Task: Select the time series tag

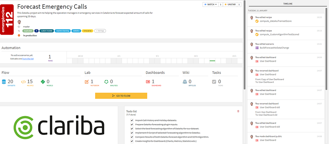Action: pyautogui.click(x=88, y=31)
